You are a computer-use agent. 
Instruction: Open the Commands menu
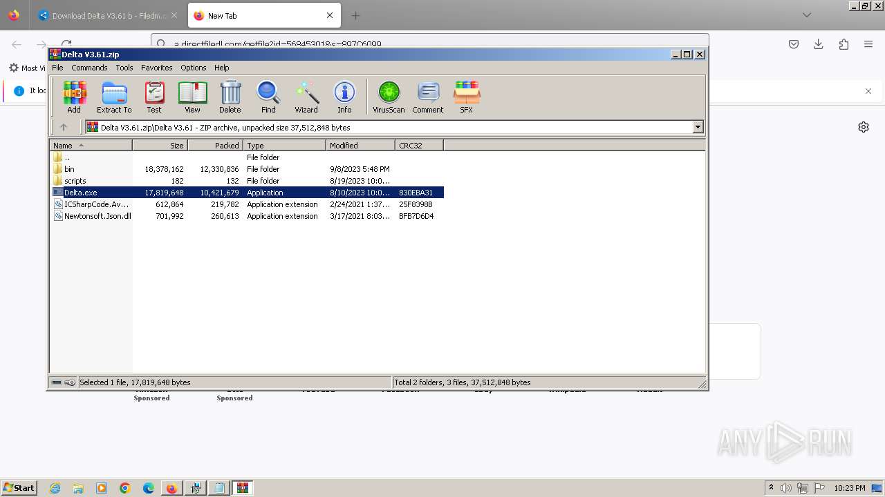point(89,68)
